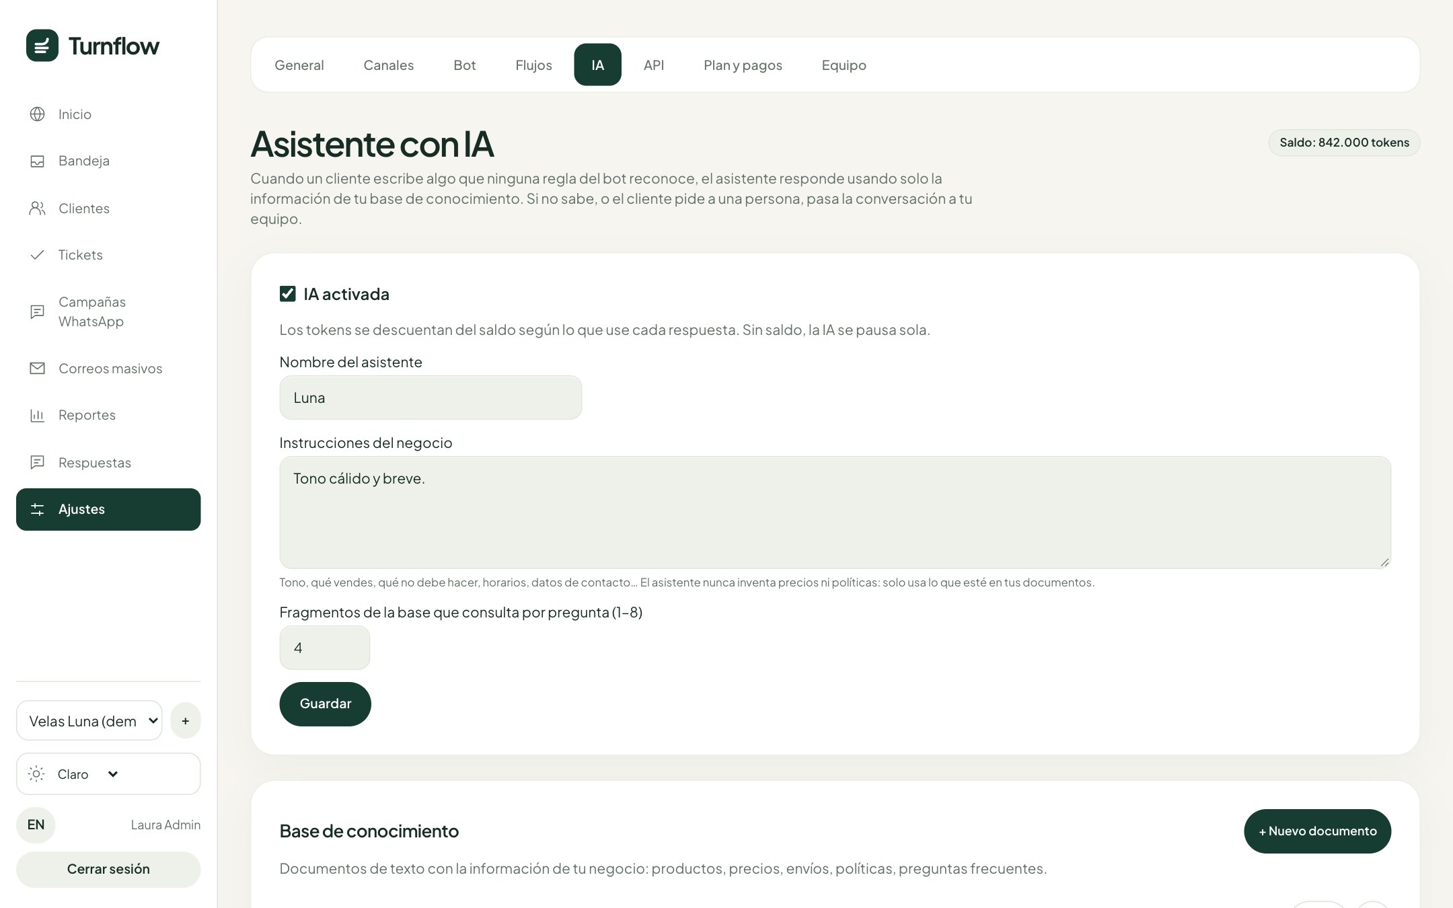Open the Bandeja menu item

click(108, 161)
